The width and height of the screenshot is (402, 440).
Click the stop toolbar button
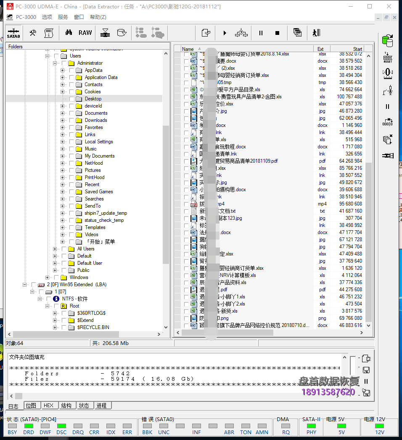(278, 33)
